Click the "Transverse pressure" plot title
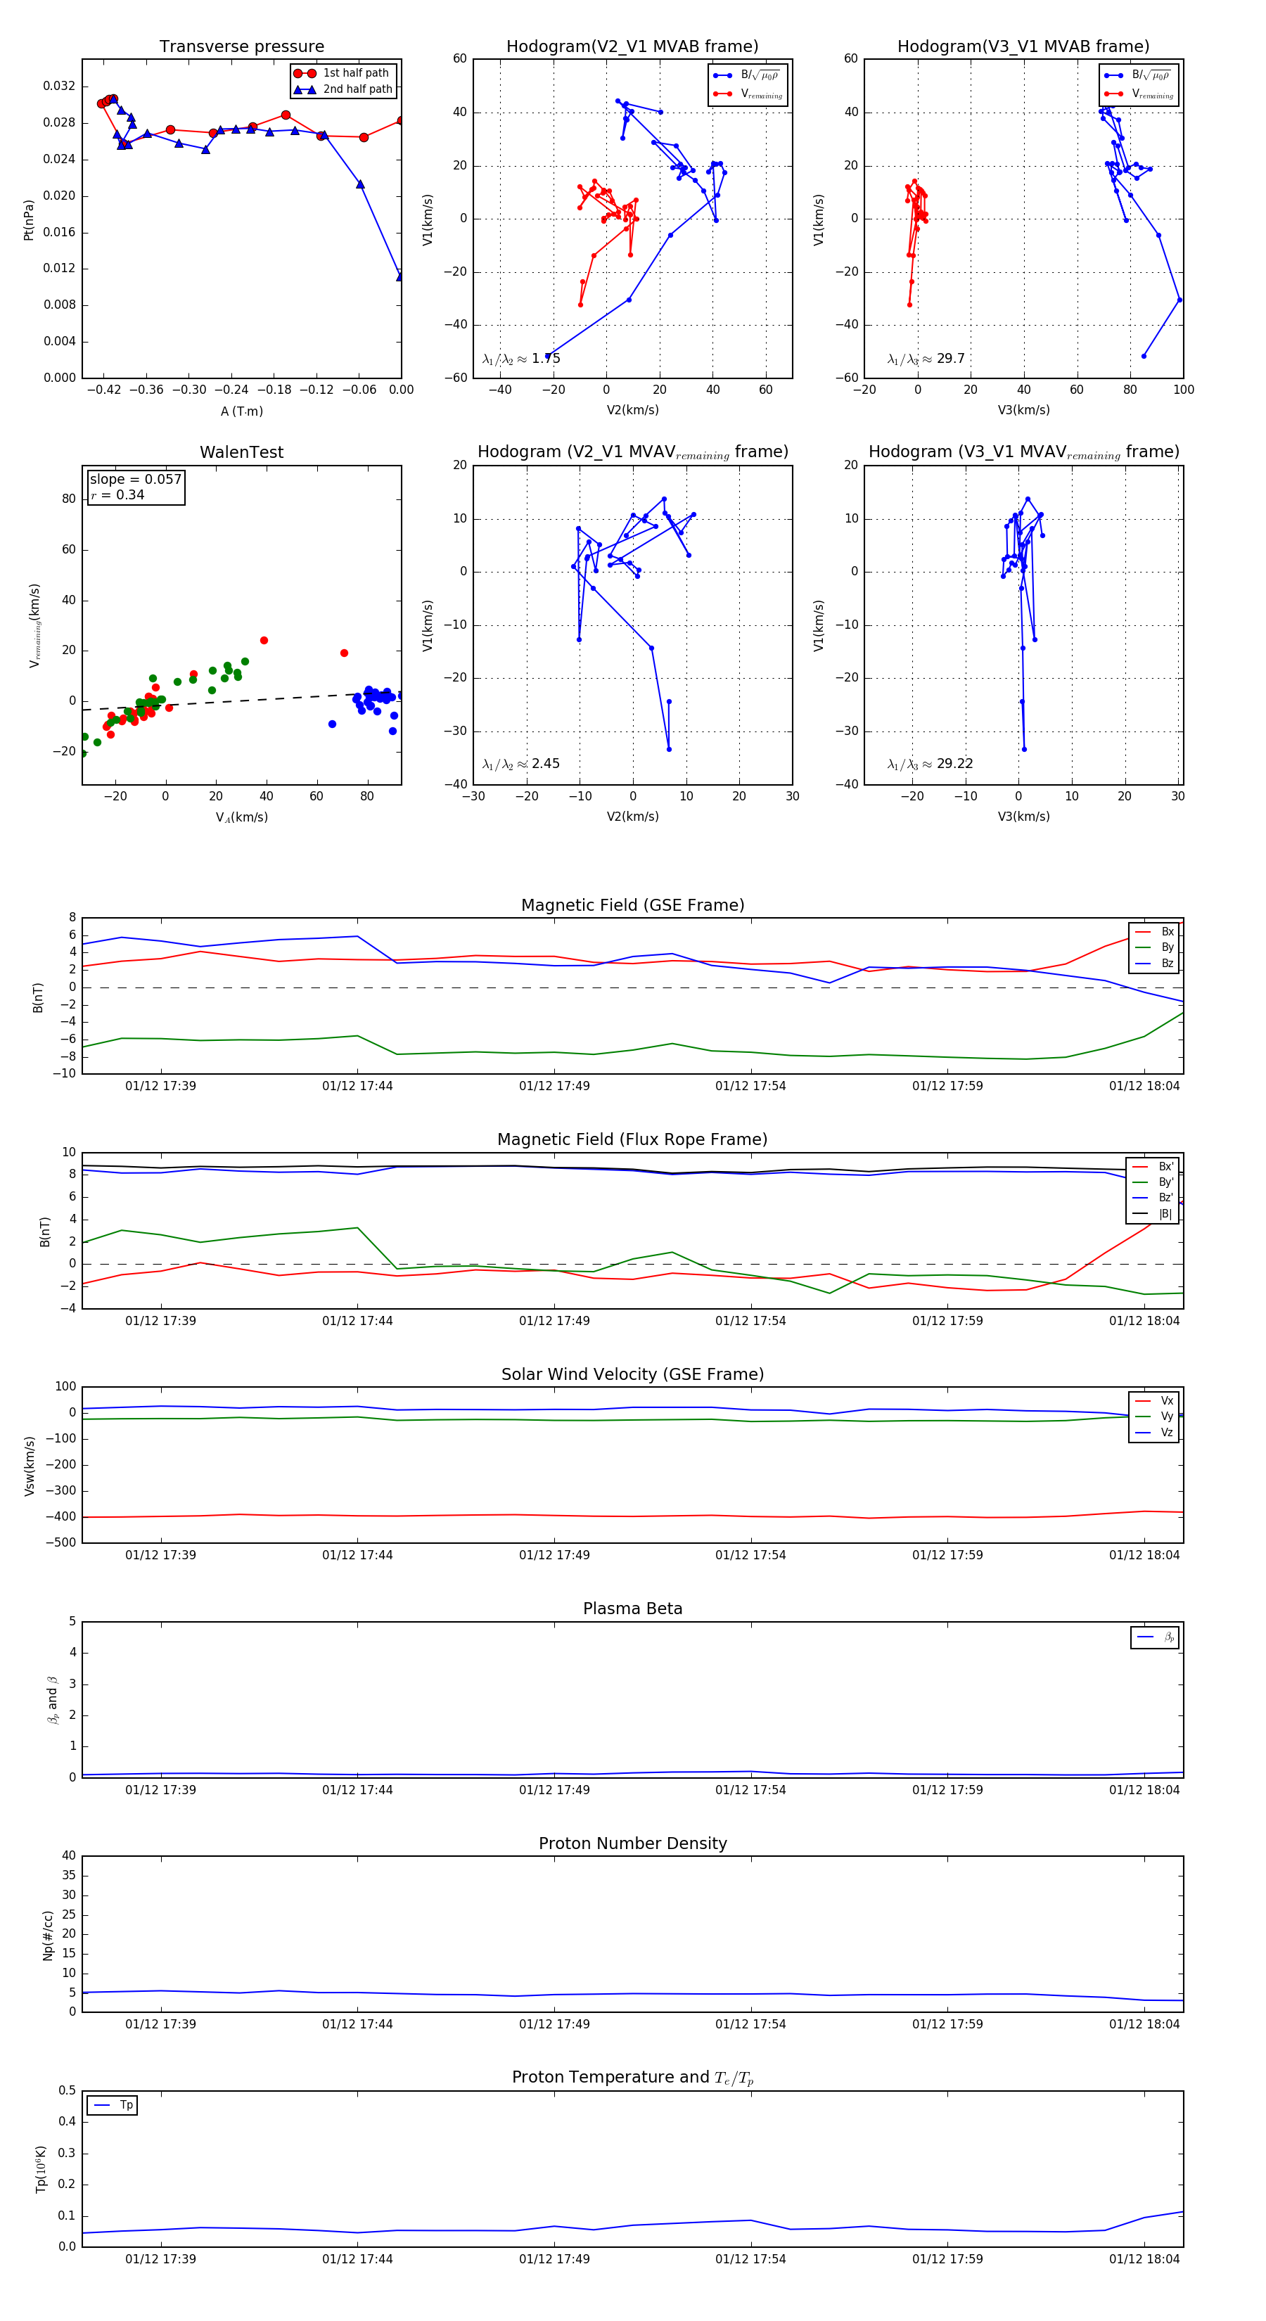This screenshot has height=2321, width=1266. pos(241,47)
